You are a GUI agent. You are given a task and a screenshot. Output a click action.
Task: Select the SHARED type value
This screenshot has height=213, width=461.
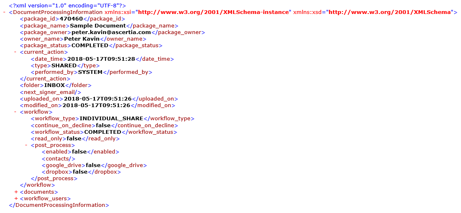64,65
